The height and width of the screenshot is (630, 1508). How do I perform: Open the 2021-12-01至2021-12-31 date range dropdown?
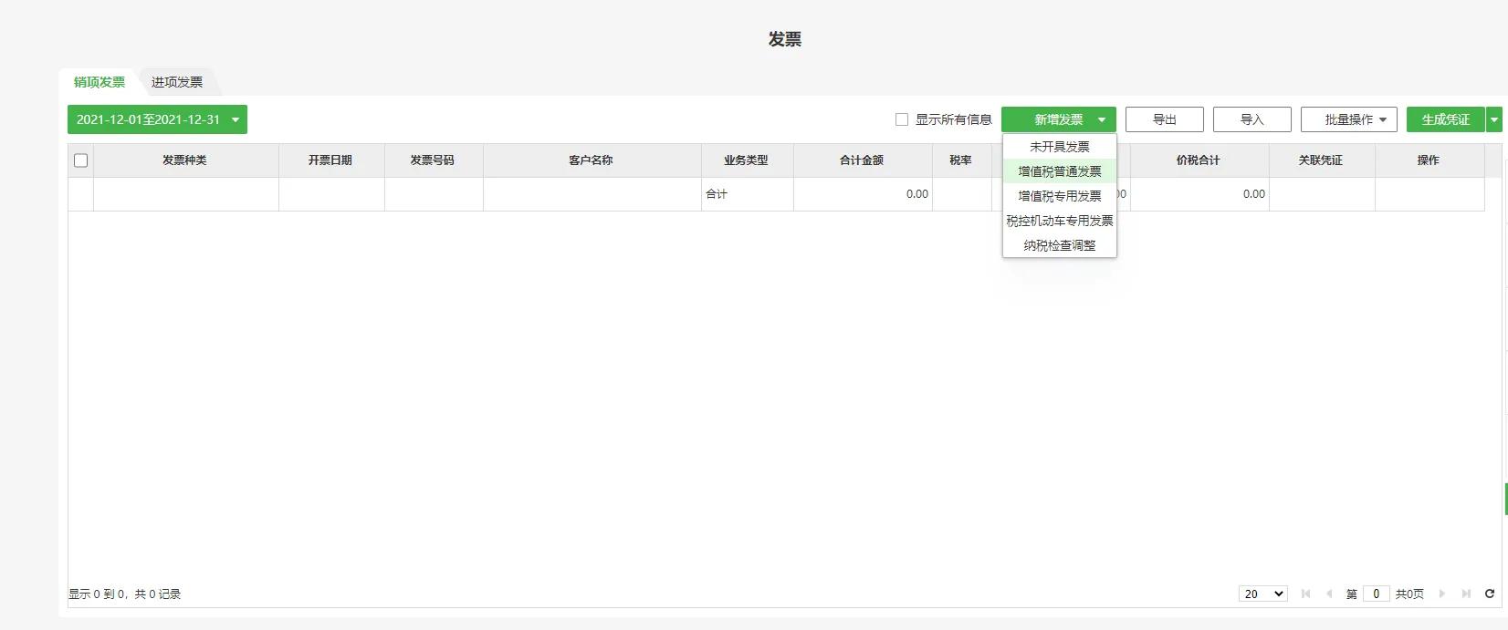(x=157, y=119)
